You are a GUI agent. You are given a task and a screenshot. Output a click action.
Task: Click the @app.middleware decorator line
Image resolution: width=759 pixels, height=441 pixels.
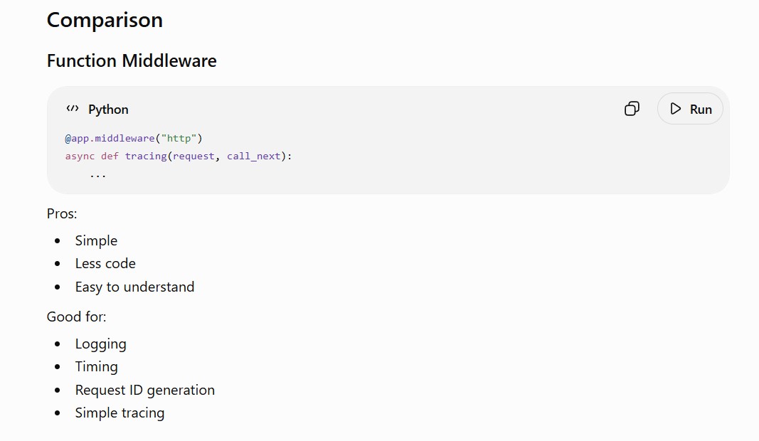(134, 139)
